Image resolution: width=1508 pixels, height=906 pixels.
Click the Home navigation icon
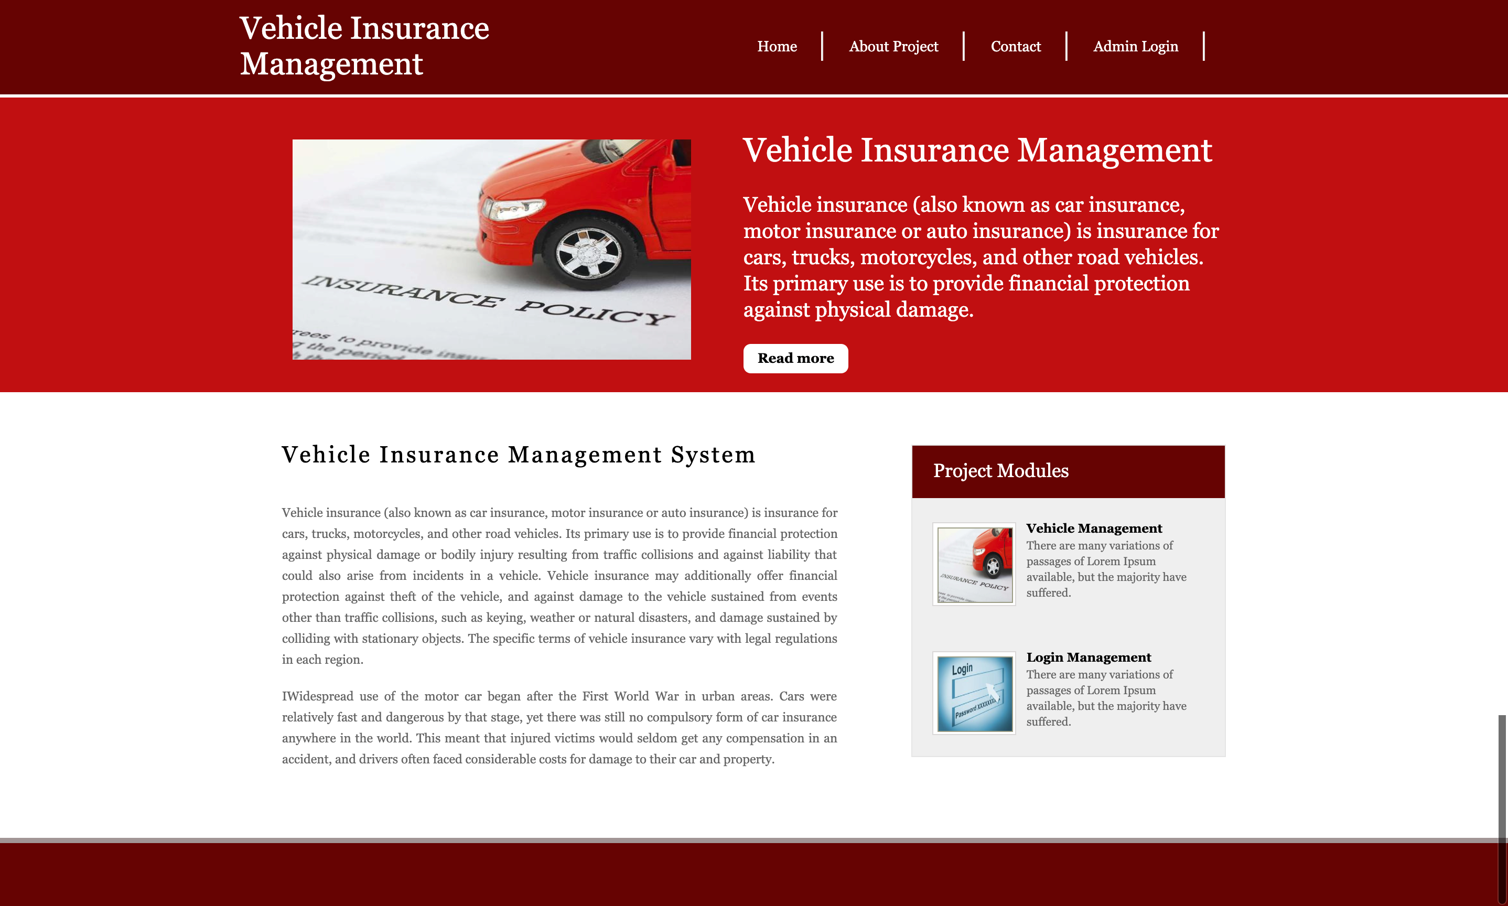pos(775,45)
